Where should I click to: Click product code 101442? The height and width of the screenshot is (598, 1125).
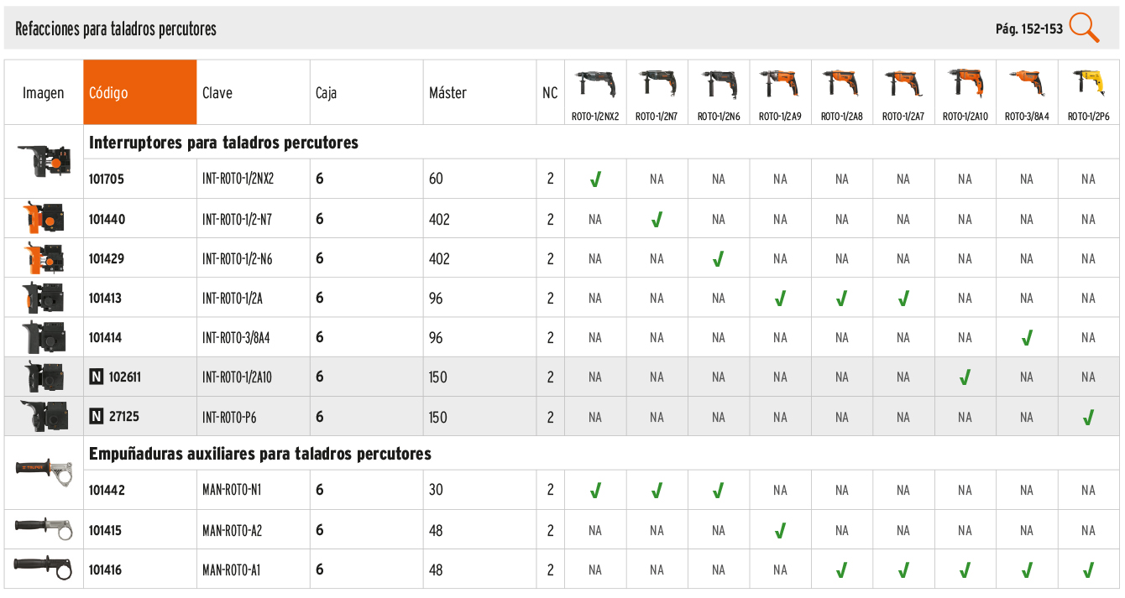[107, 490]
